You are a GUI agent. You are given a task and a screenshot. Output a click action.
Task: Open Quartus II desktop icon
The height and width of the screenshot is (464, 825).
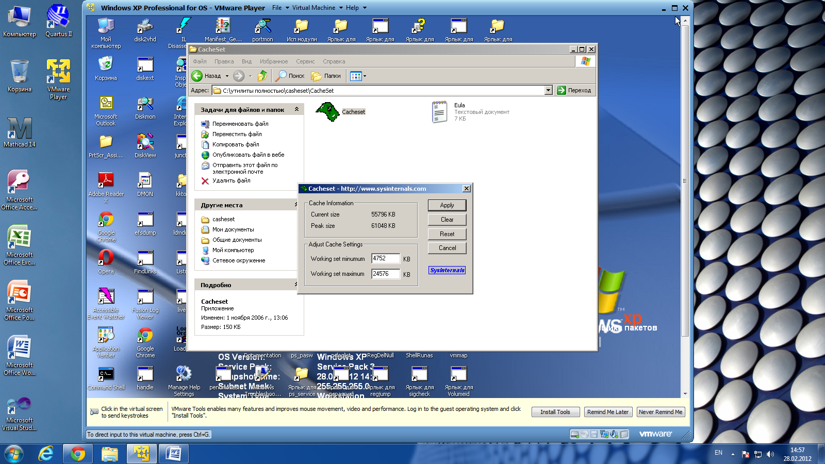click(x=58, y=21)
